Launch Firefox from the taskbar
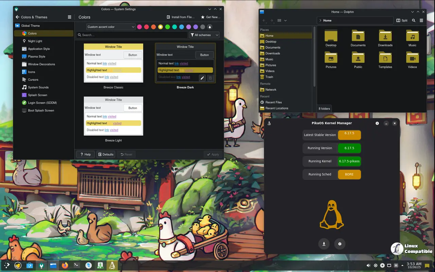The image size is (435, 272). [x=65, y=265]
